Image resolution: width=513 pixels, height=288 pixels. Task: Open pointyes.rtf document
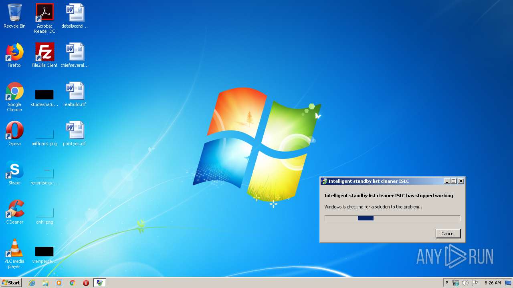tap(75, 134)
